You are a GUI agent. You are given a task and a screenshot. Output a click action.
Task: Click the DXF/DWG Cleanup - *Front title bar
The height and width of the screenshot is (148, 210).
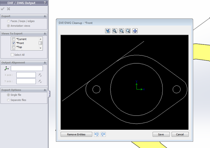pyautogui.click(x=125, y=23)
